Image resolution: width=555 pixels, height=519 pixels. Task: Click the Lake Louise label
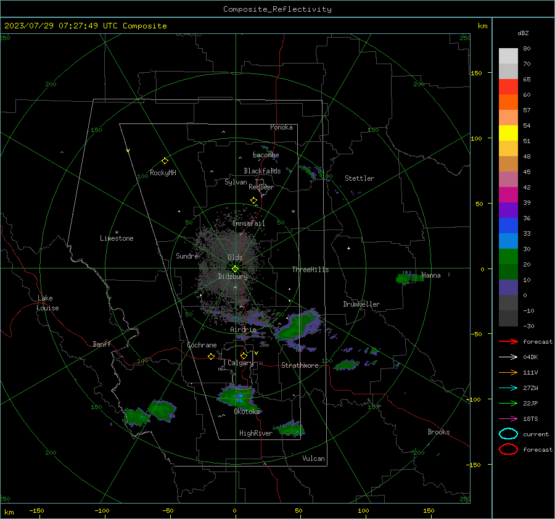(48, 303)
